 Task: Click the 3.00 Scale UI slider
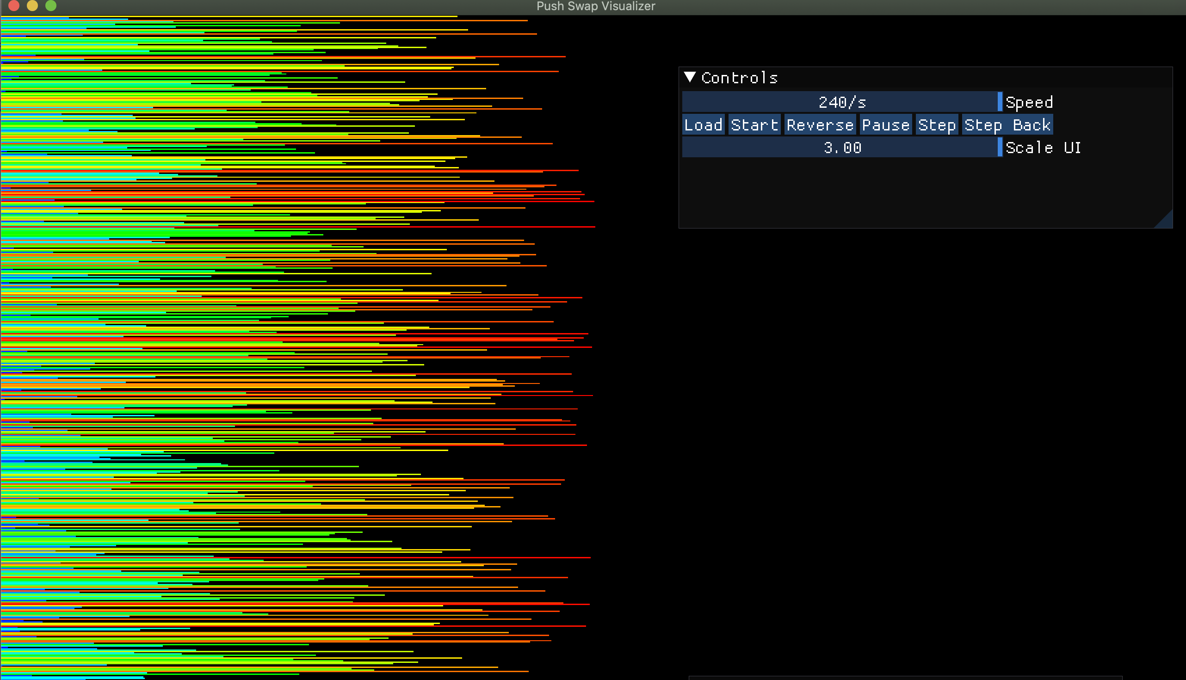coord(840,148)
